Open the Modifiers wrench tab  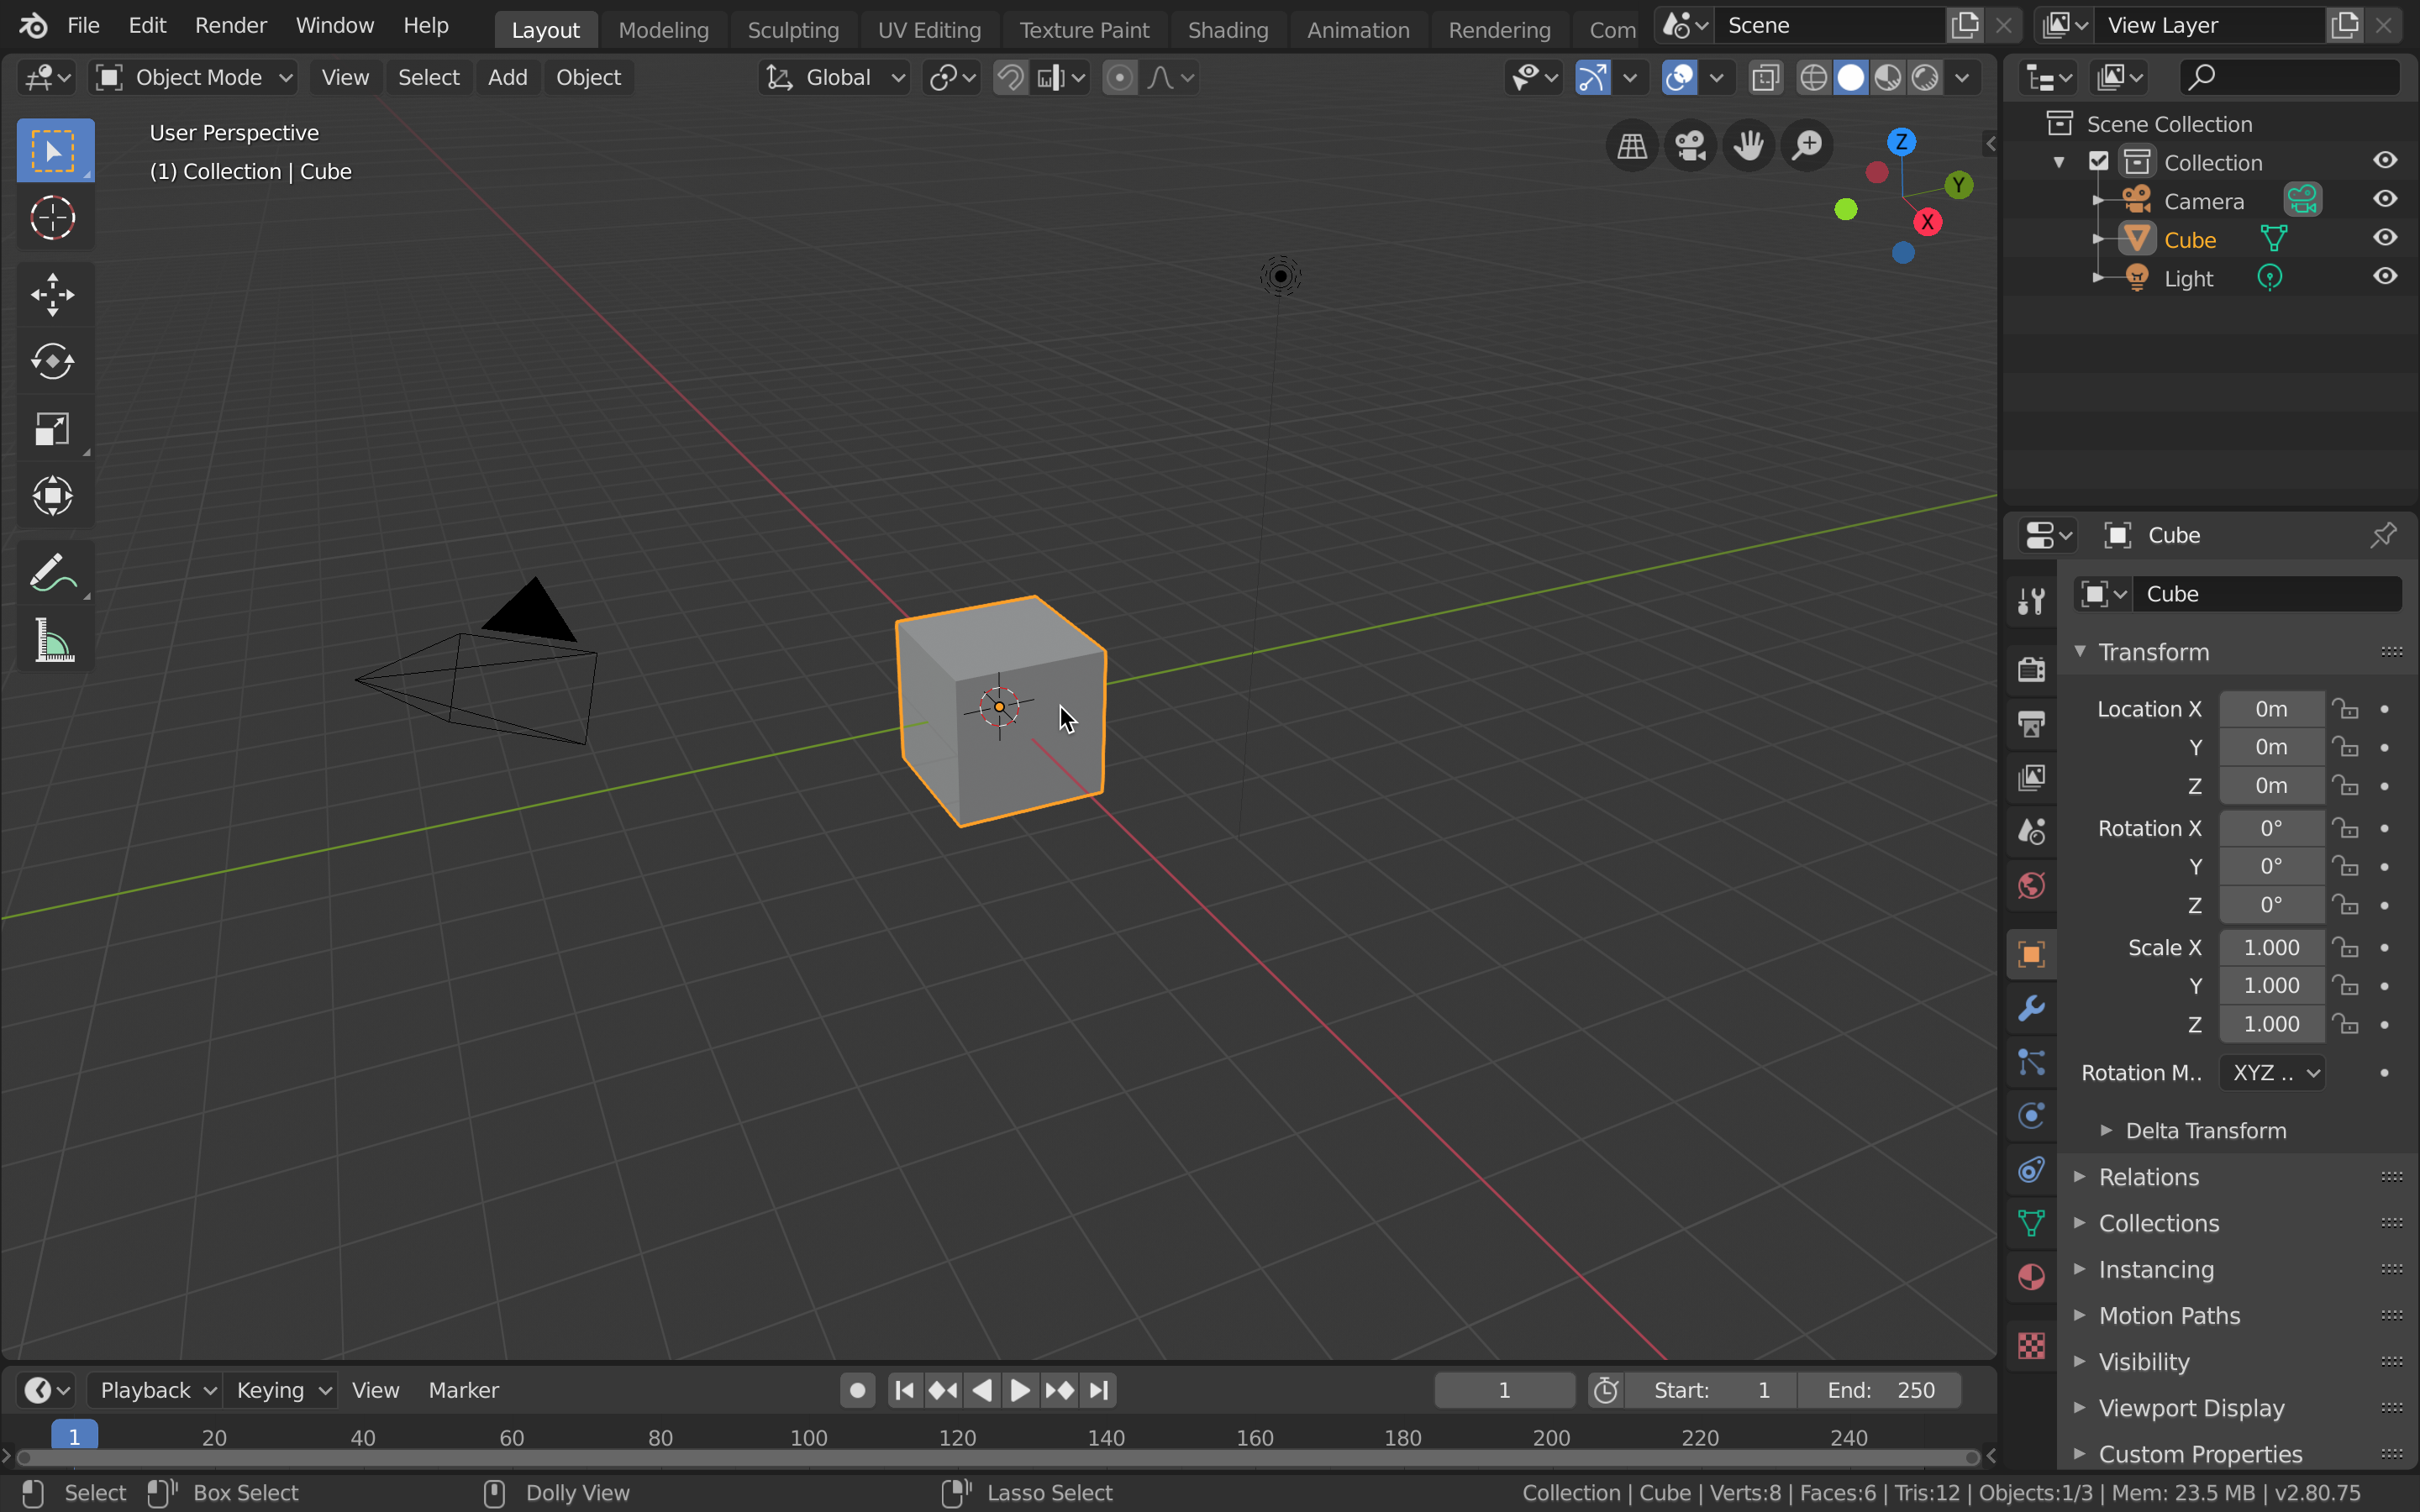click(2031, 1008)
